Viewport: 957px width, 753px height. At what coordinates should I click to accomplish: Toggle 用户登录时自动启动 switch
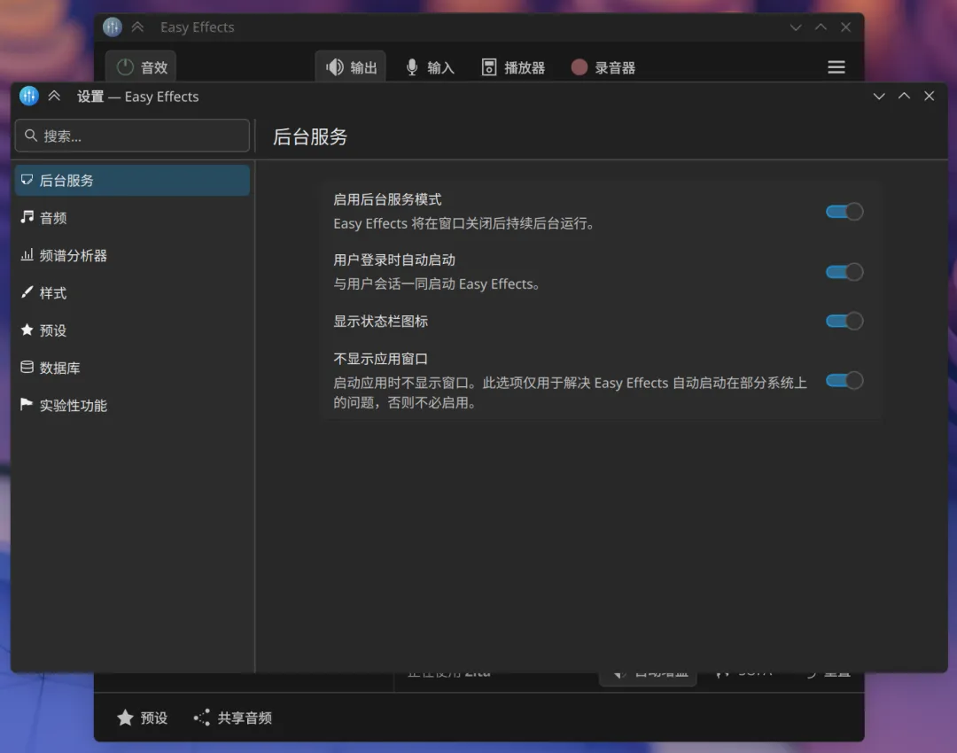point(844,272)
